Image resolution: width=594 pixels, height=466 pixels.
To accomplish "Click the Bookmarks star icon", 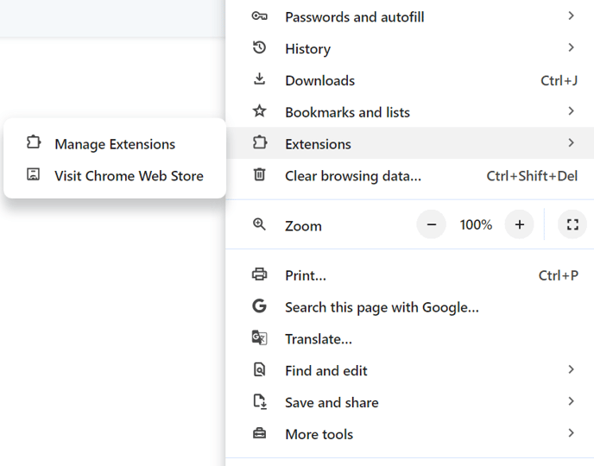I will 259,111.
